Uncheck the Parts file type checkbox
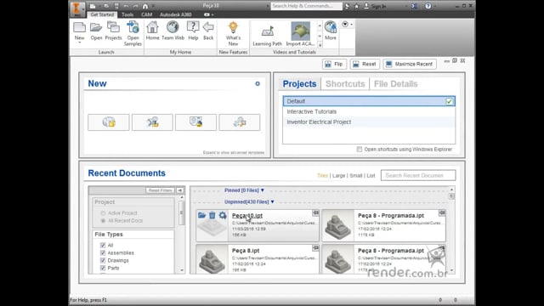544x306 pixels. pos(103,268)
